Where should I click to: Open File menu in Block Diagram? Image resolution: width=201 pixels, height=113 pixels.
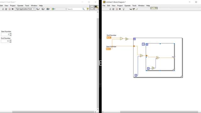click(x=104, y=6)
